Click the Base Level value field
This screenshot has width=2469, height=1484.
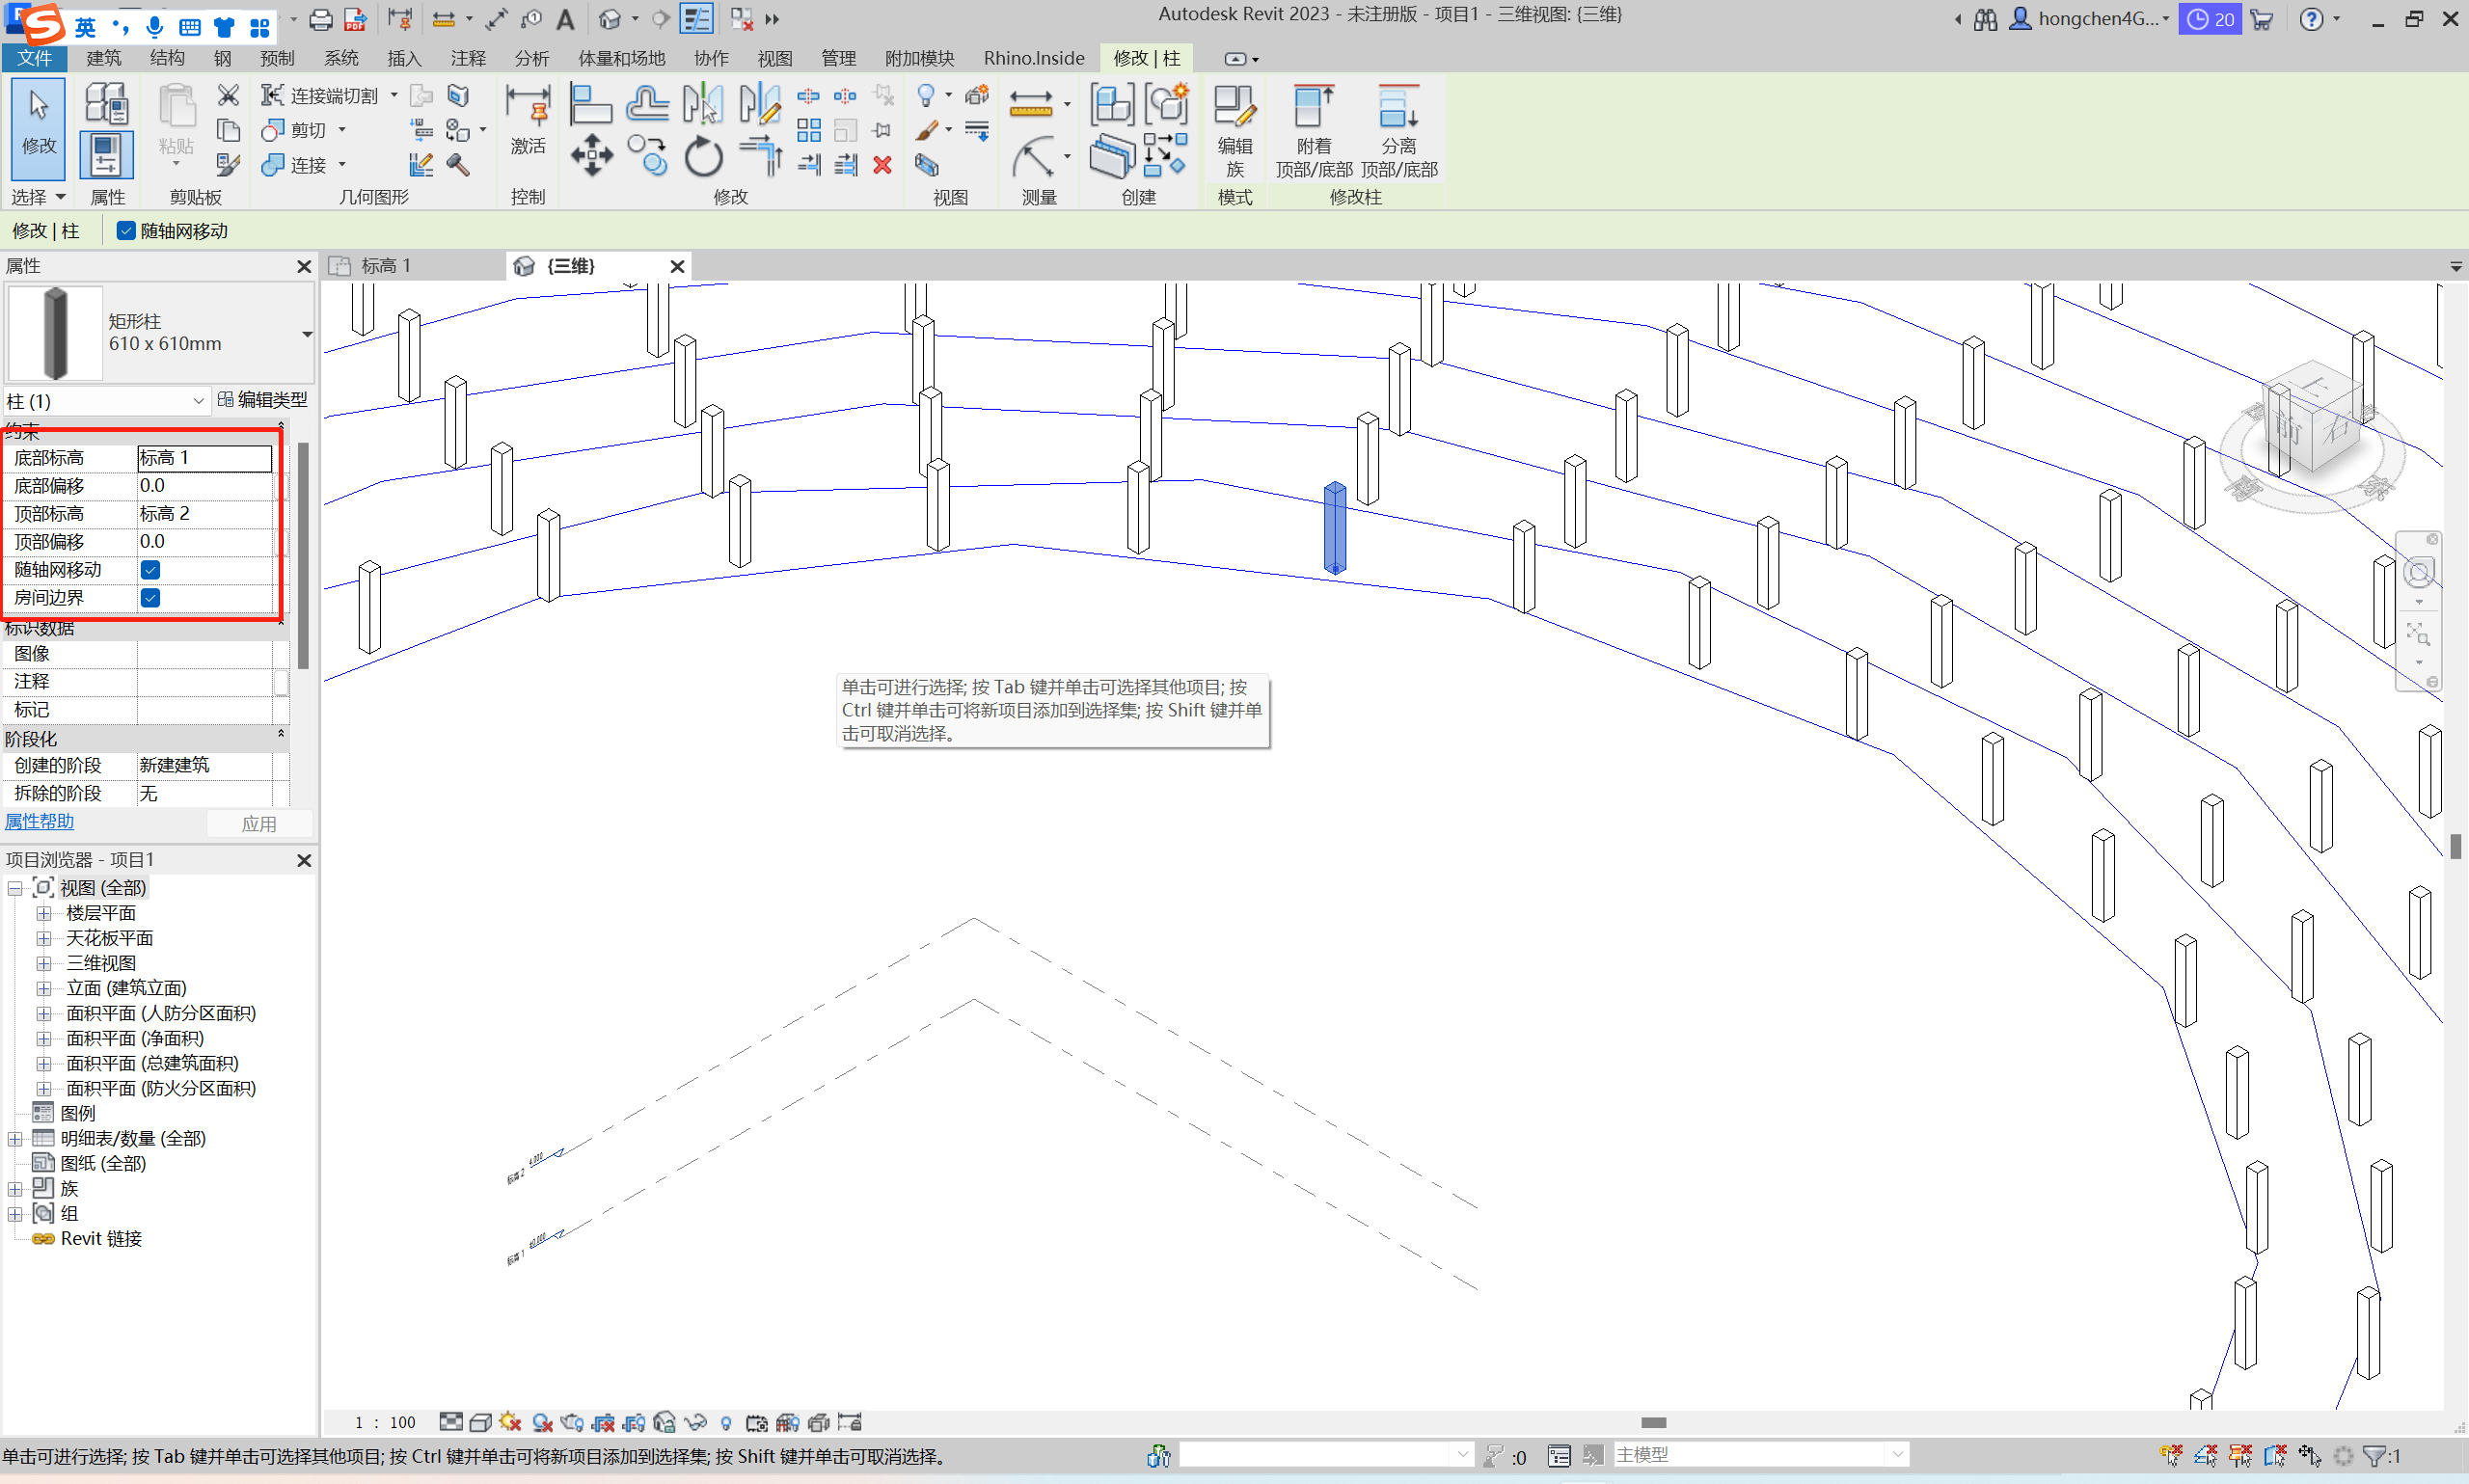click(x=204, y=458)
